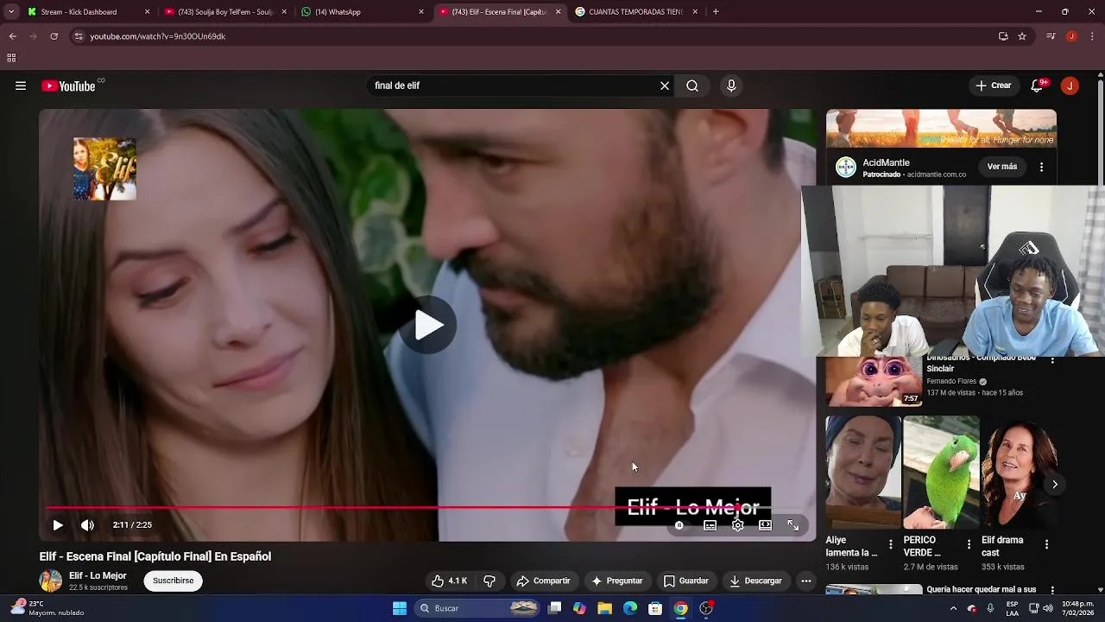This screenshot has height=622, width=1105.
Task: Open the Elif drama cast short thumbnail
Action: [1019, 473]
